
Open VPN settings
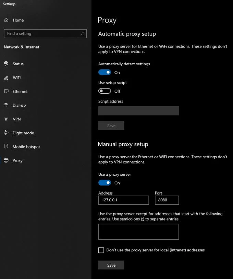[45, 119]
